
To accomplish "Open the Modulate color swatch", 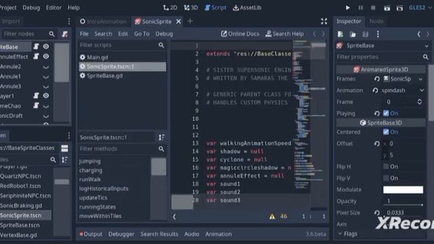I will point(403,190).
